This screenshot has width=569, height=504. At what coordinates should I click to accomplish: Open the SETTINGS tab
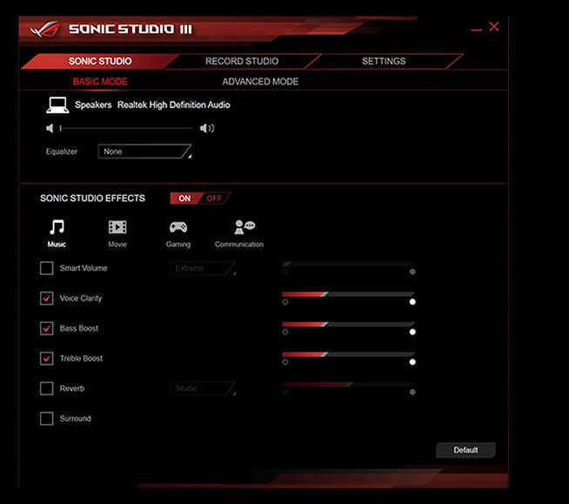coord(384,61)
